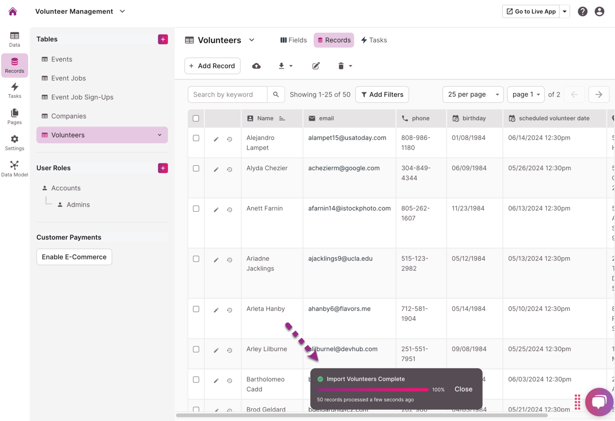Click the Add Record button
The width and height of the screenshot is (615, 421).
(212, 66)
